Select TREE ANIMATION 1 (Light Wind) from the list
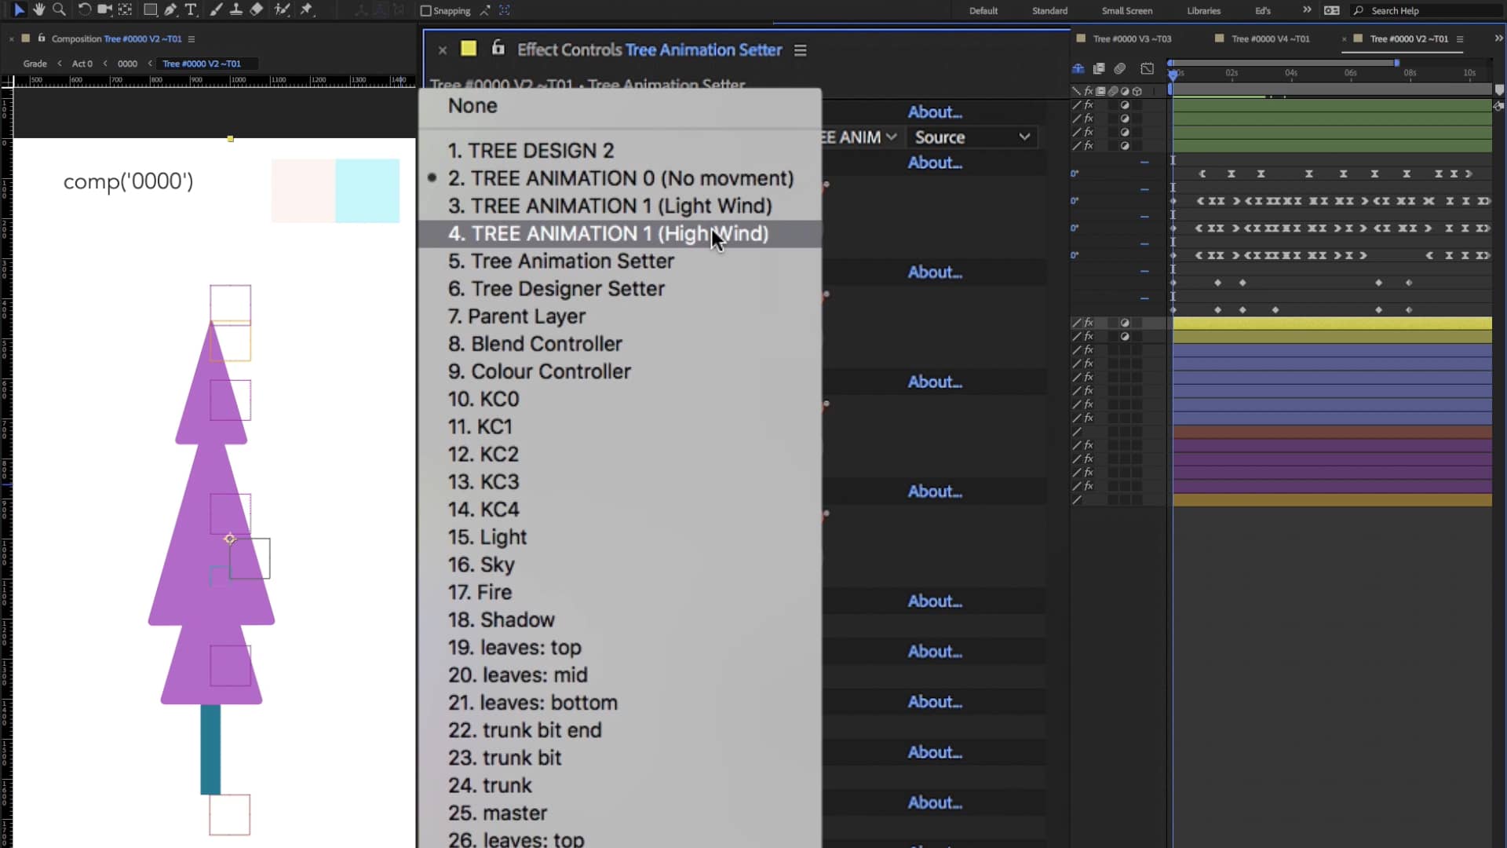 click(x=609, y=206)
